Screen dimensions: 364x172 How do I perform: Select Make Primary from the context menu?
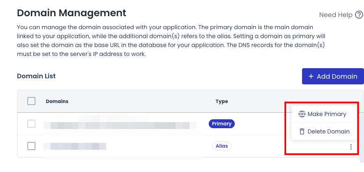click(x=324, y=114)
